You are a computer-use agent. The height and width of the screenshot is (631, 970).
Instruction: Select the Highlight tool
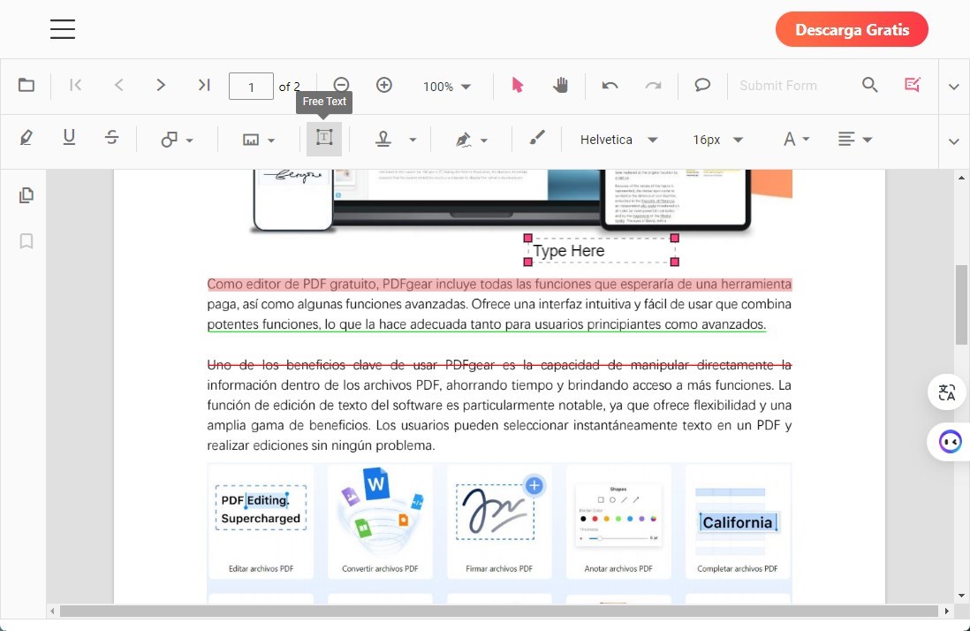(27, 137)
